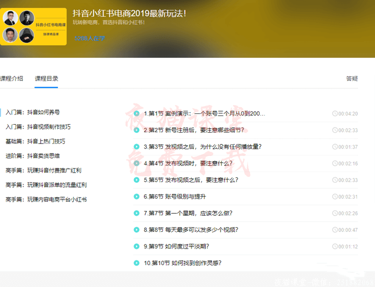Open lesson 6.第6节 账号级别与提升 title
Screen dimensions: 375x287
[x=174, y=197]
